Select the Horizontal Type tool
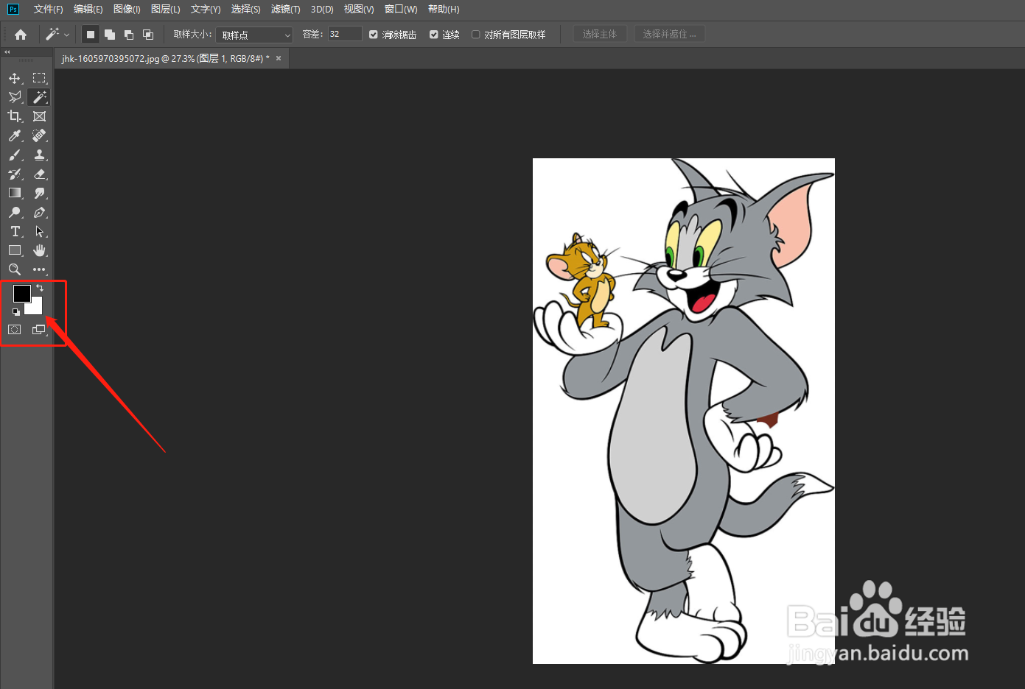This screenshot has height=689, width=1025. (15, 231)
